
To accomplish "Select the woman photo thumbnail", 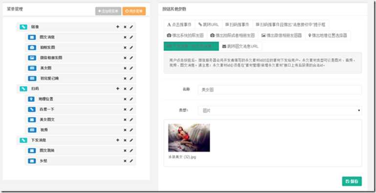I will point(189,138).
